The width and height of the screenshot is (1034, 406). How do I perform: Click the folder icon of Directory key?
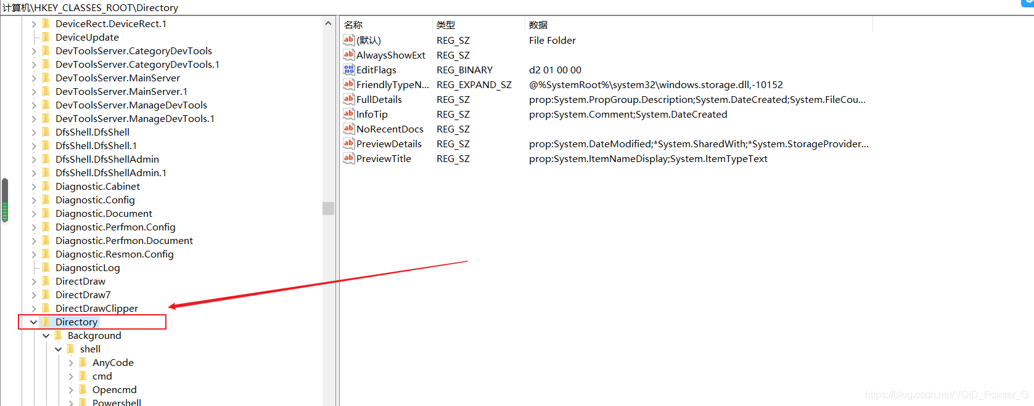46,322
